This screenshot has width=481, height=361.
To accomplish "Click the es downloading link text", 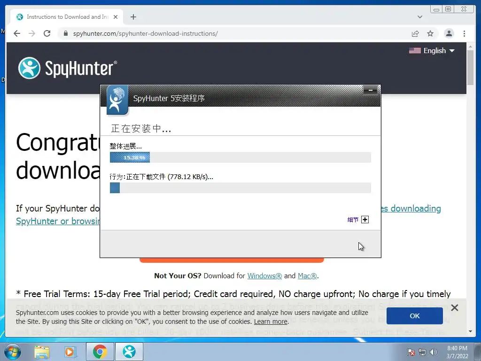I will tap(411, 208).
